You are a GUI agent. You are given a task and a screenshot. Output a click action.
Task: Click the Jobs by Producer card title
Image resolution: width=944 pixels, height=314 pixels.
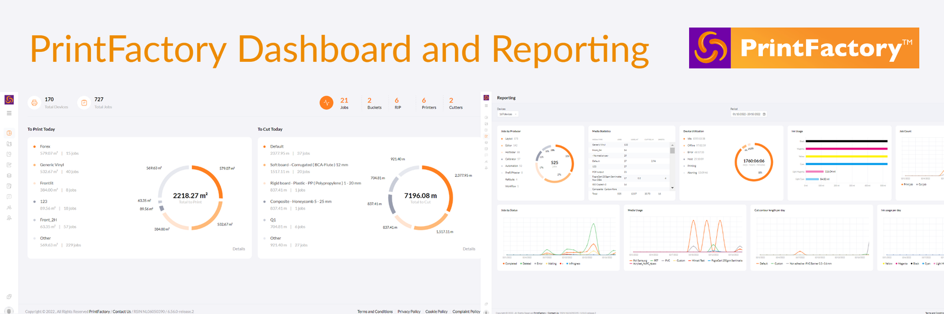click(x=511, y=131)
